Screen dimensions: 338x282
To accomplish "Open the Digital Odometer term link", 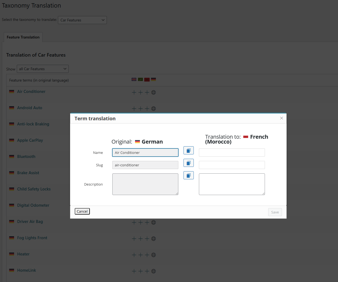I will (x=33, y=205).
